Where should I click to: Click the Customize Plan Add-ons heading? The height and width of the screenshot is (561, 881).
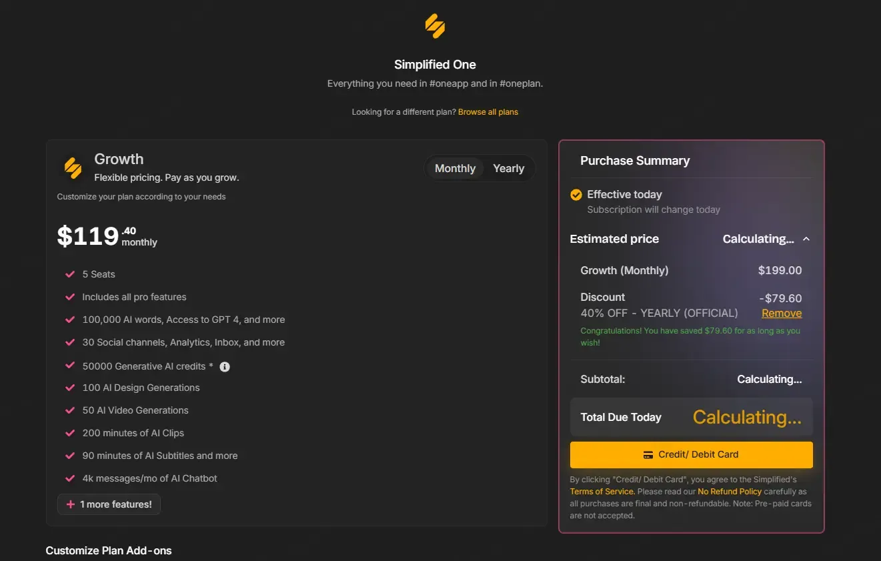[x=109, y=551]
